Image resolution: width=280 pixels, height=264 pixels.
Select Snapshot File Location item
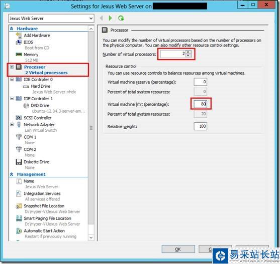(x=44, y=206)
